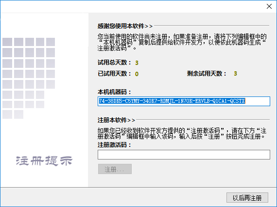
Task: Choose 以后再注册 to register later
Action: (x=247, y=198)
